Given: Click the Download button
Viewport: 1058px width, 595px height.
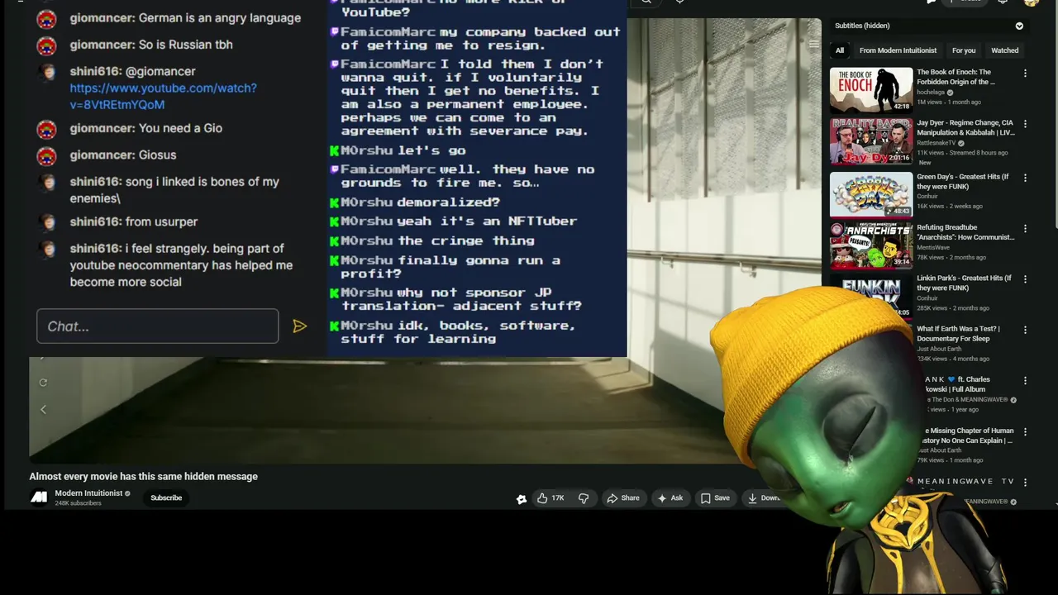Looking at the screenshot, I should 764,497.
